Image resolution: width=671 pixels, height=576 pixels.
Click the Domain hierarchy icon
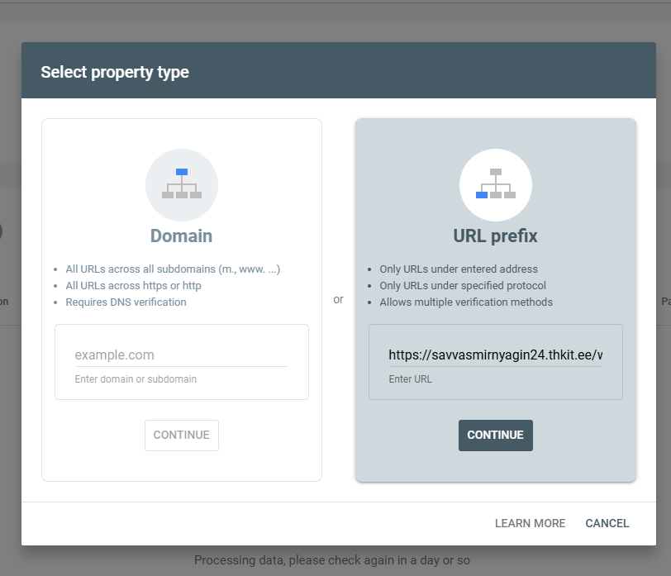point(182,184)
